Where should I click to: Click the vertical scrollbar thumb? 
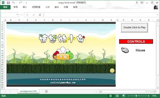coord(158,50)
